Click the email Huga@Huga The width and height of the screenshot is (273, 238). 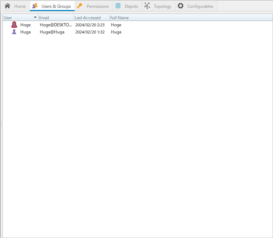tap(52, 32)
